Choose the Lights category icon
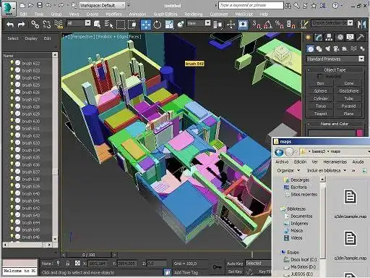Image resolution: width=370 pixels, height=278 pixels. [x=327, y=49]
